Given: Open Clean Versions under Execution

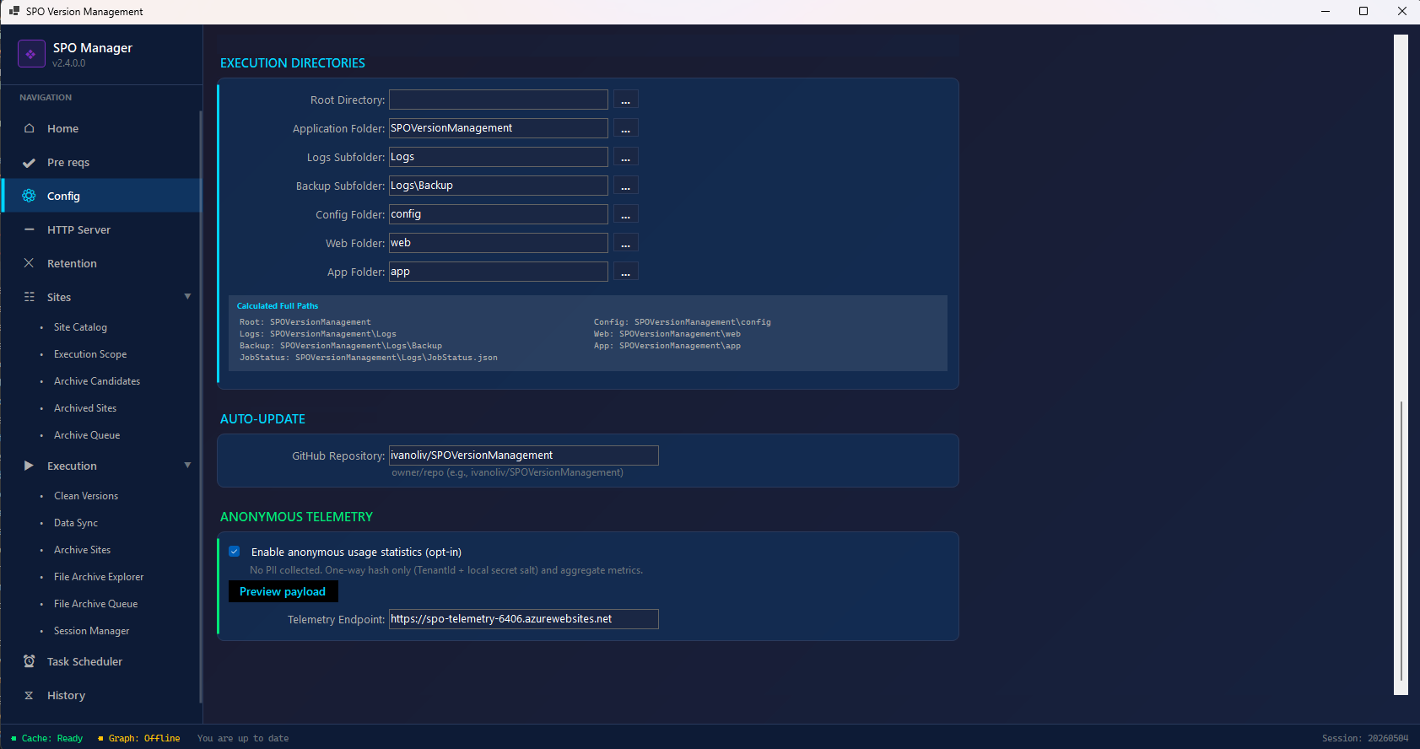Looking at the screenshot, I should pyautogui.click(x=86, y=496).
